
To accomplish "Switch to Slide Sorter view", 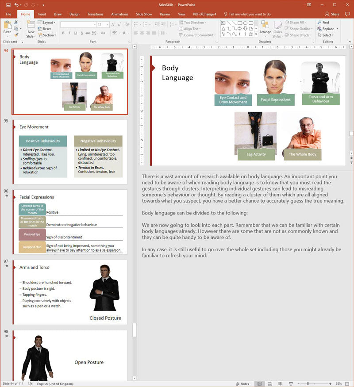I will click(270, 383).
